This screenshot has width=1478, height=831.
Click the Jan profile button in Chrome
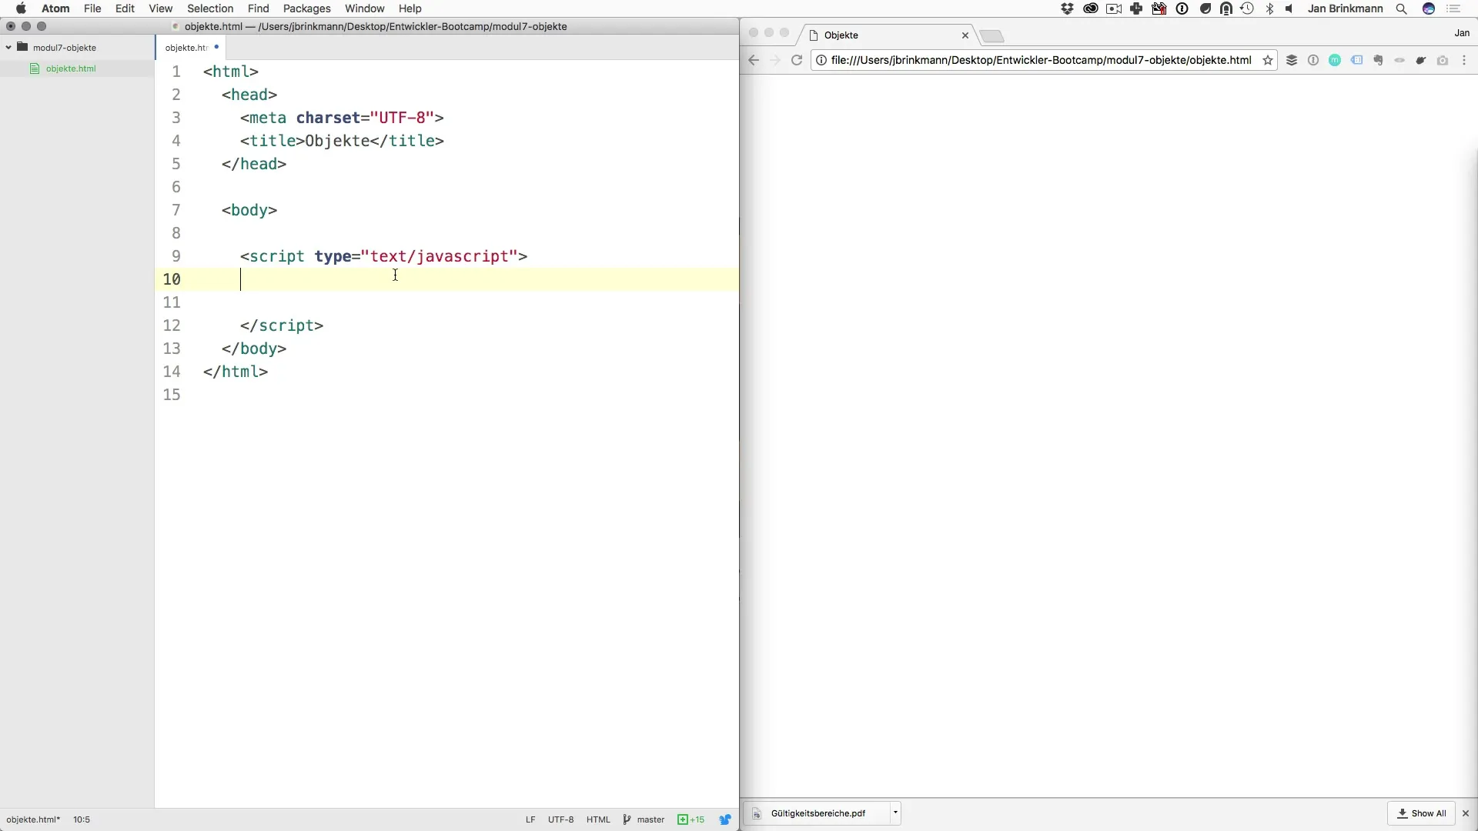tap(1462, 33)
